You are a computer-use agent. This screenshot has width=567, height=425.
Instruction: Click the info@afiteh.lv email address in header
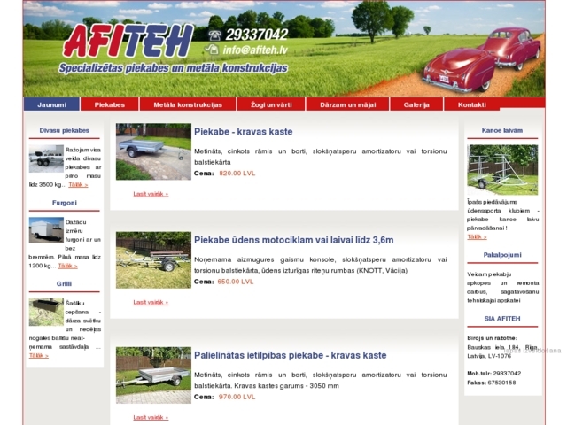[255, 50]
